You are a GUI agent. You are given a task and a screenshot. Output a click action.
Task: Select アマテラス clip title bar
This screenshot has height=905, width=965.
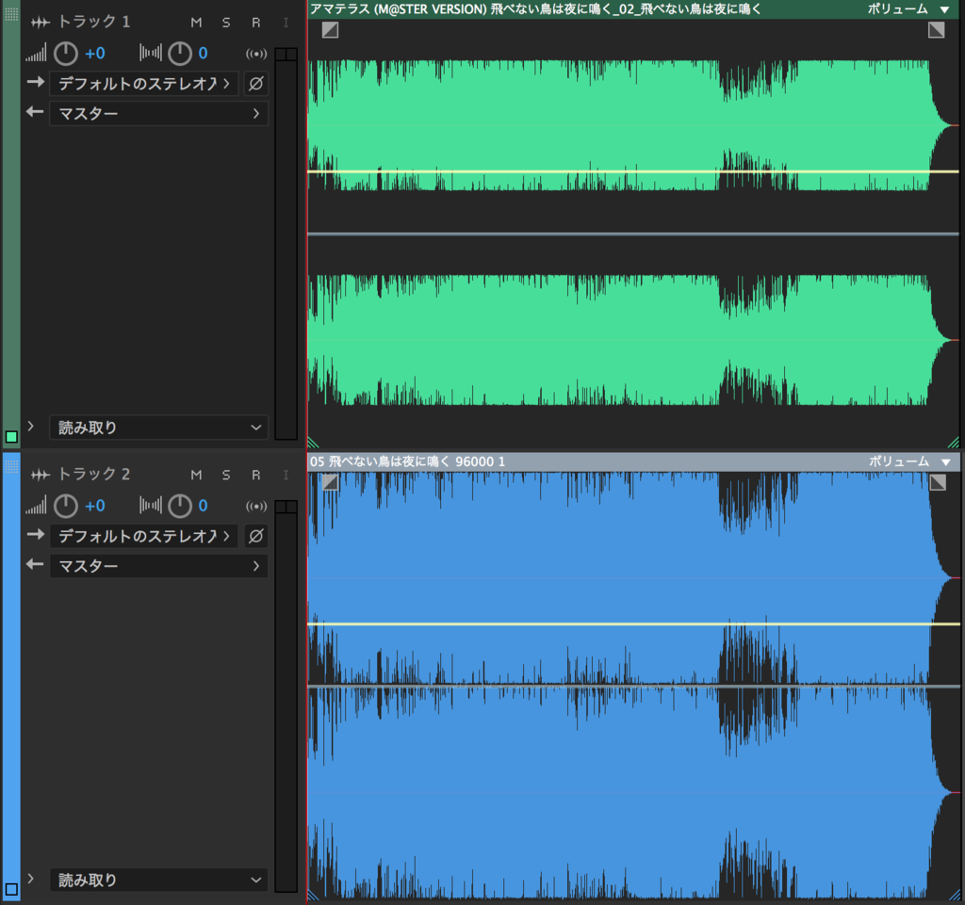pos(632,8)
